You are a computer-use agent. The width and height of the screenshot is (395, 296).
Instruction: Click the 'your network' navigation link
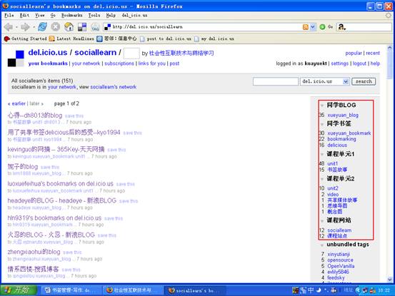[86, 63]
